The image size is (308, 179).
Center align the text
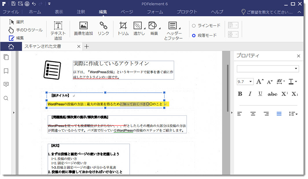253,114
